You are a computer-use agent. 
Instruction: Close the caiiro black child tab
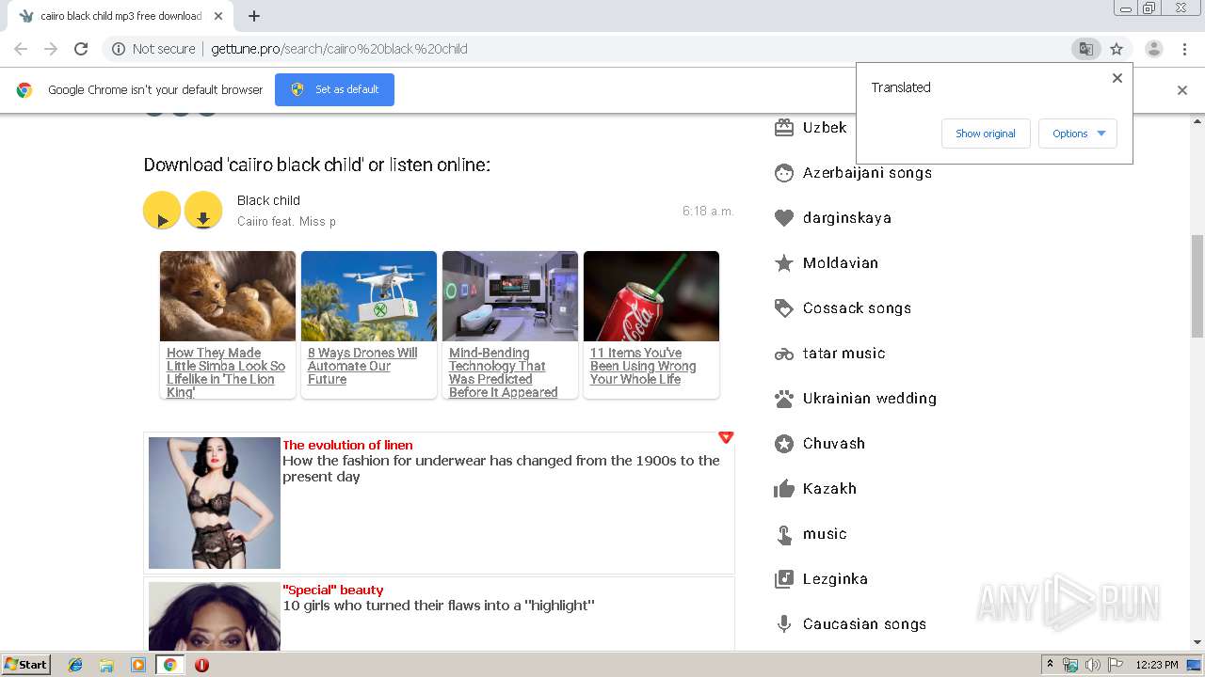(218, 16)
